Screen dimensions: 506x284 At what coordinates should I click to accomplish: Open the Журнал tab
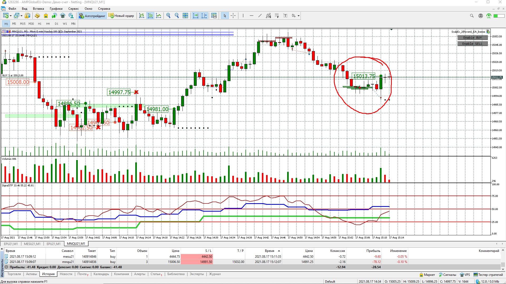[x=215, y=274]
